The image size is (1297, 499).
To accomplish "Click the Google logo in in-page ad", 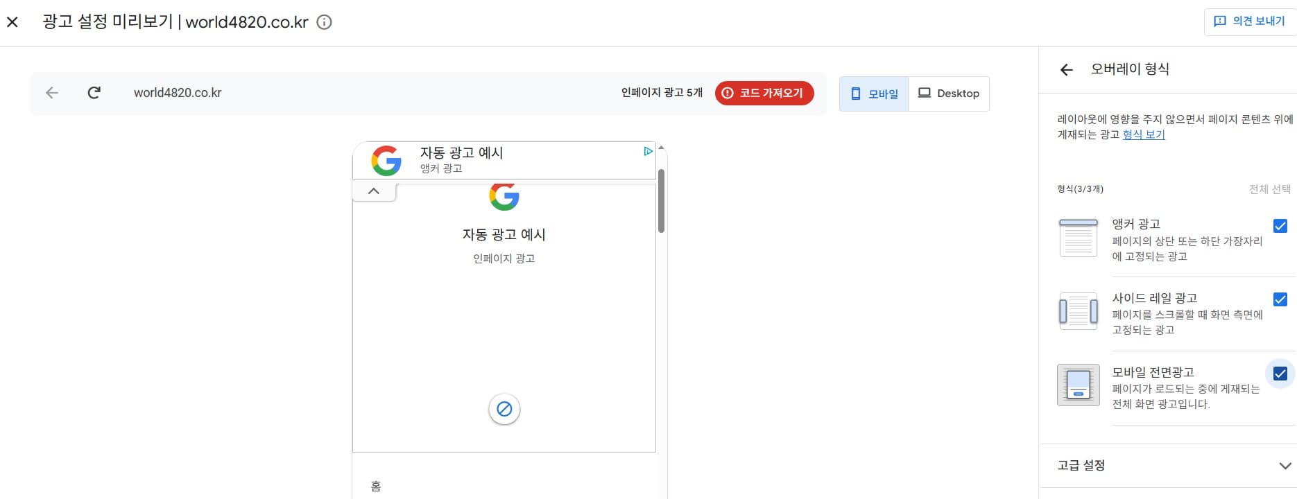I will 504,196.
